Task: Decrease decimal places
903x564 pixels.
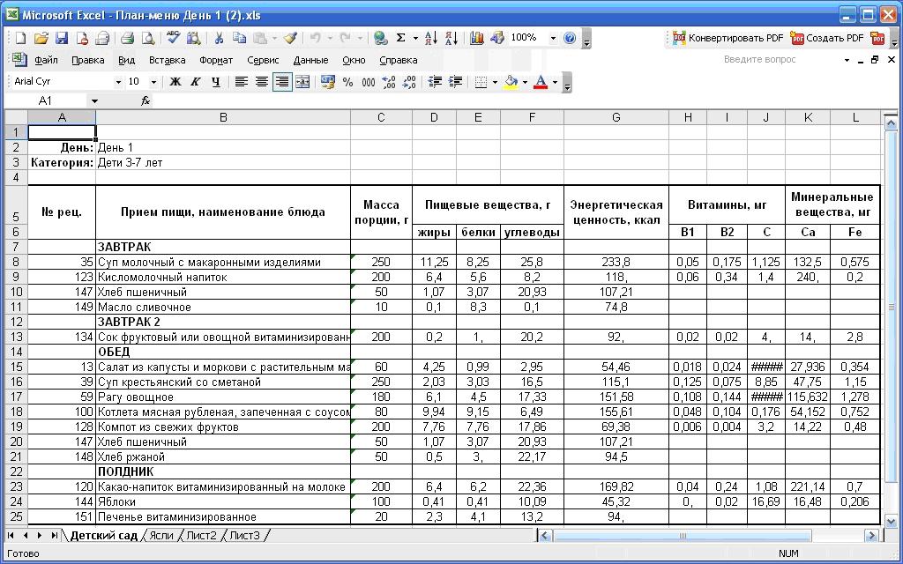Action: (409, 82)
